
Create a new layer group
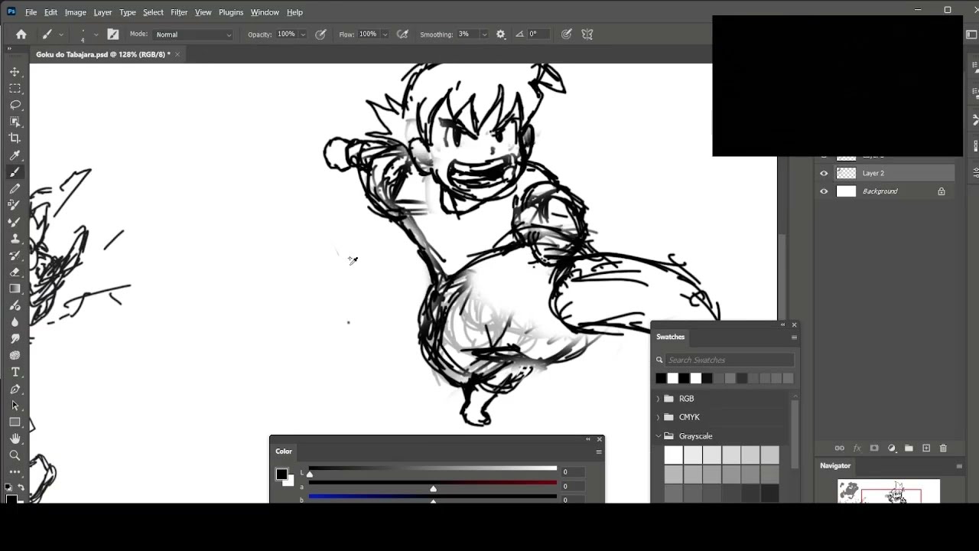[909, 448]
